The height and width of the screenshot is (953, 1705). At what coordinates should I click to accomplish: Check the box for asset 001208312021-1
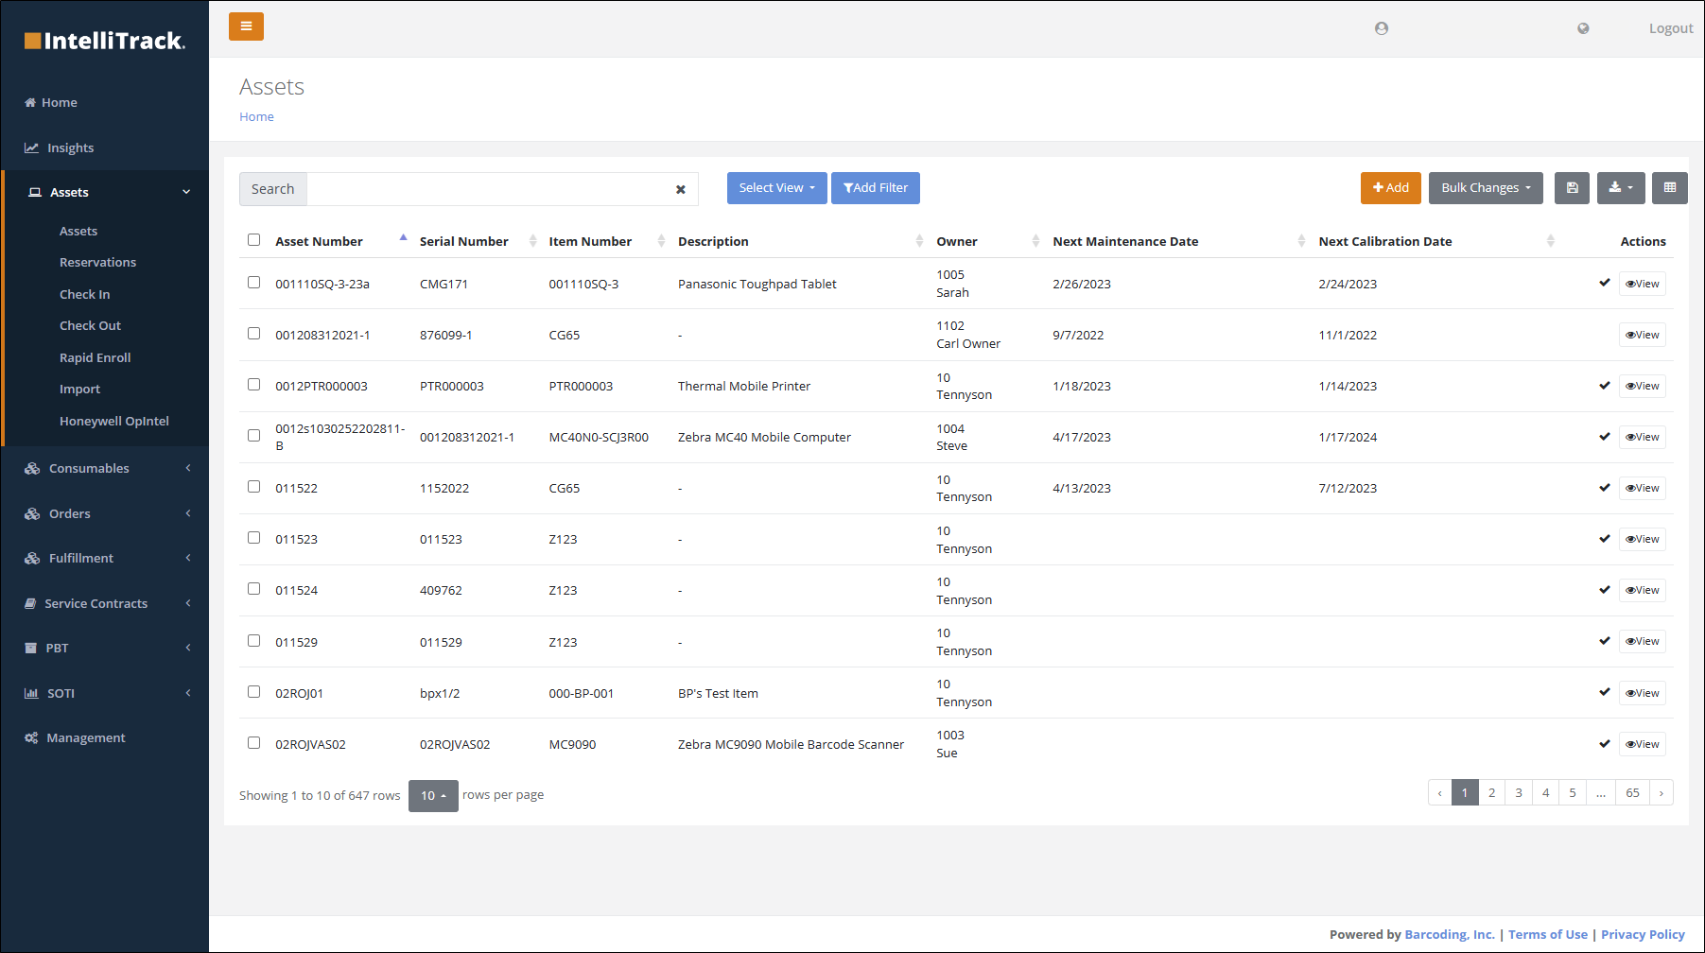point(253,334)
